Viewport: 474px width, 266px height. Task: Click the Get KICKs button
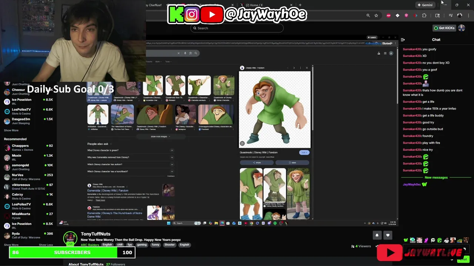(x=444, y=28)
